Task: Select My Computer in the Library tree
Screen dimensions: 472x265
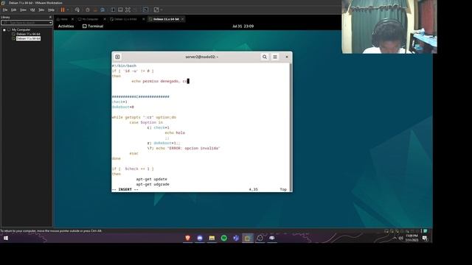Action: (x=21, y=29)
